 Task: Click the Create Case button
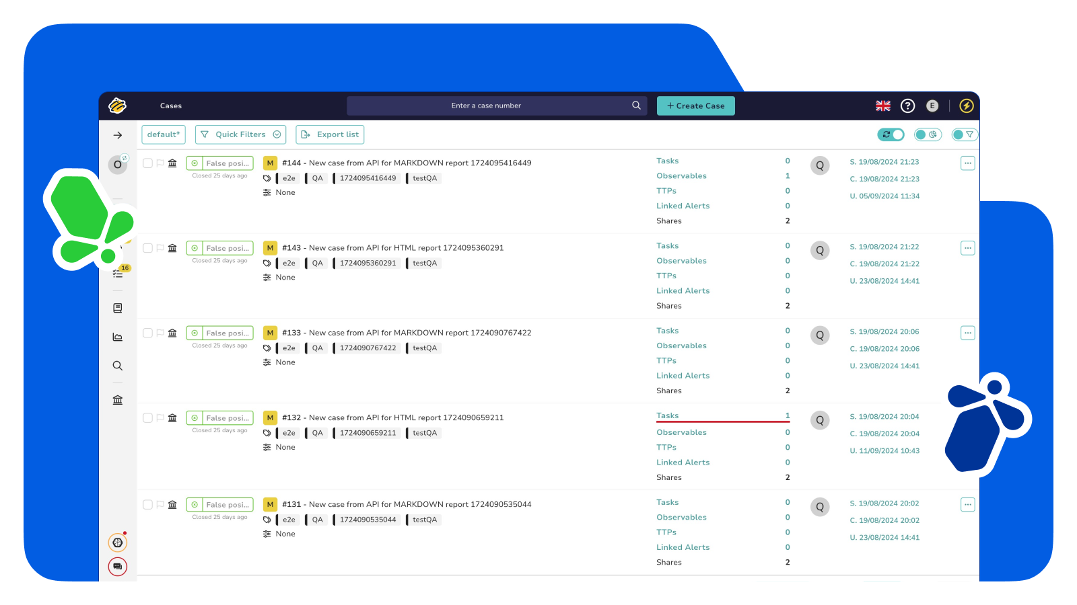695,106
